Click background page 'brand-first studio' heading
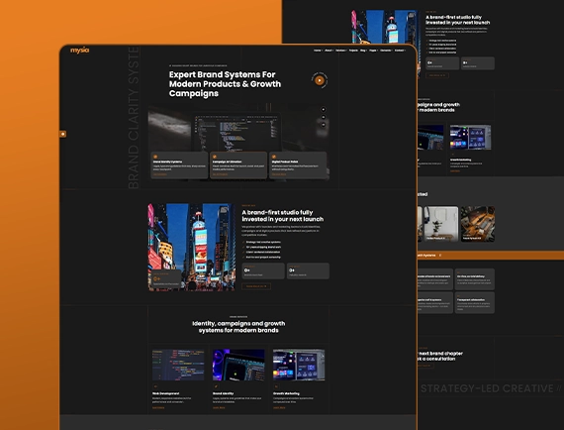The image size is (564, 430). coord(457,20)
